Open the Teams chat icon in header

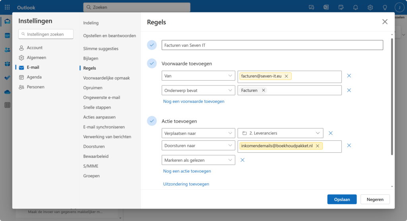point(312,7)
